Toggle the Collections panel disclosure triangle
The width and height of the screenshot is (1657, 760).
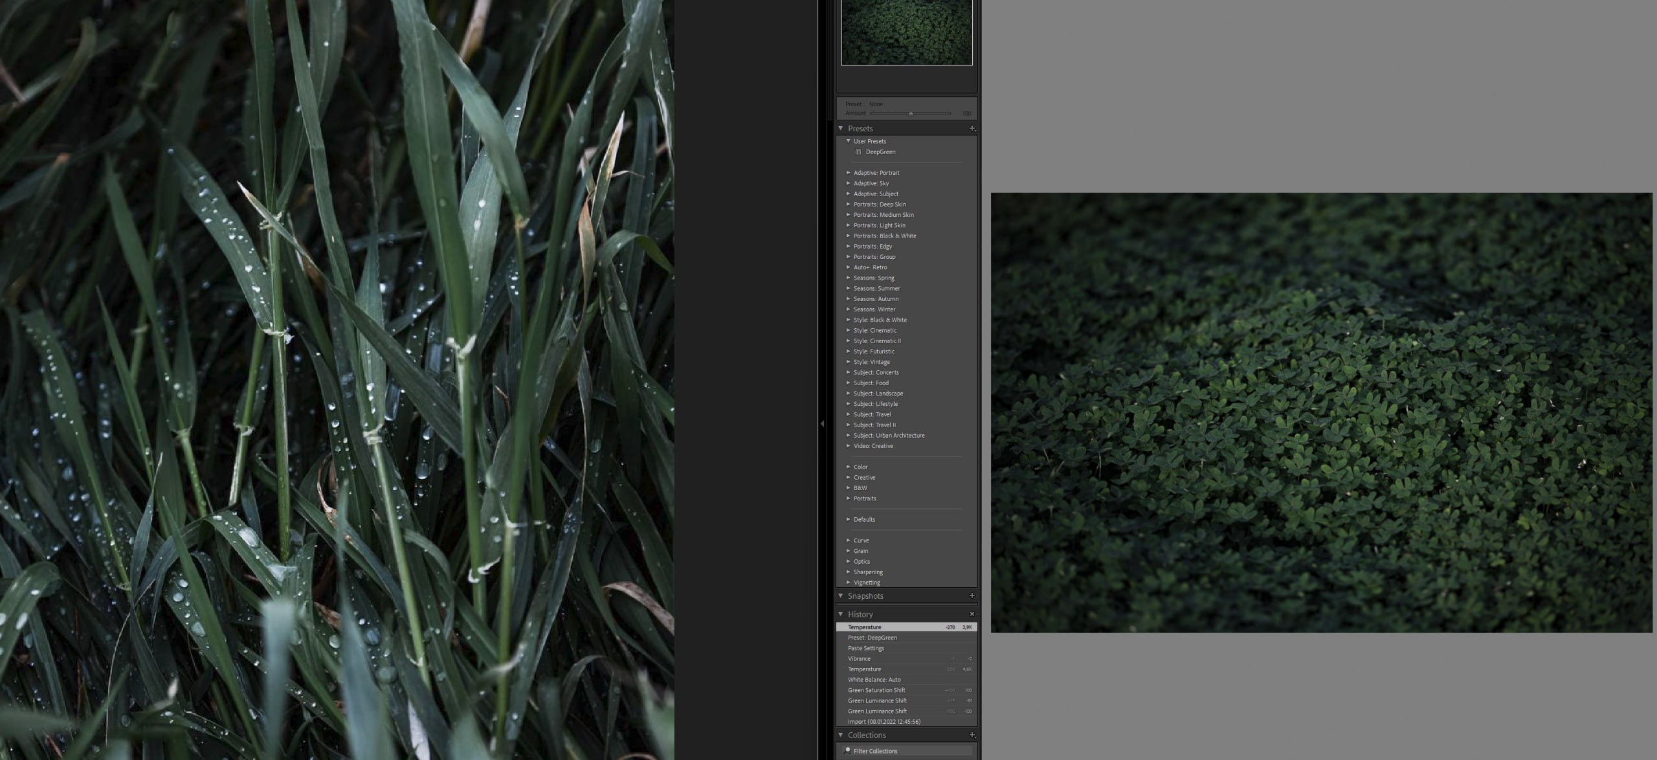841,735
